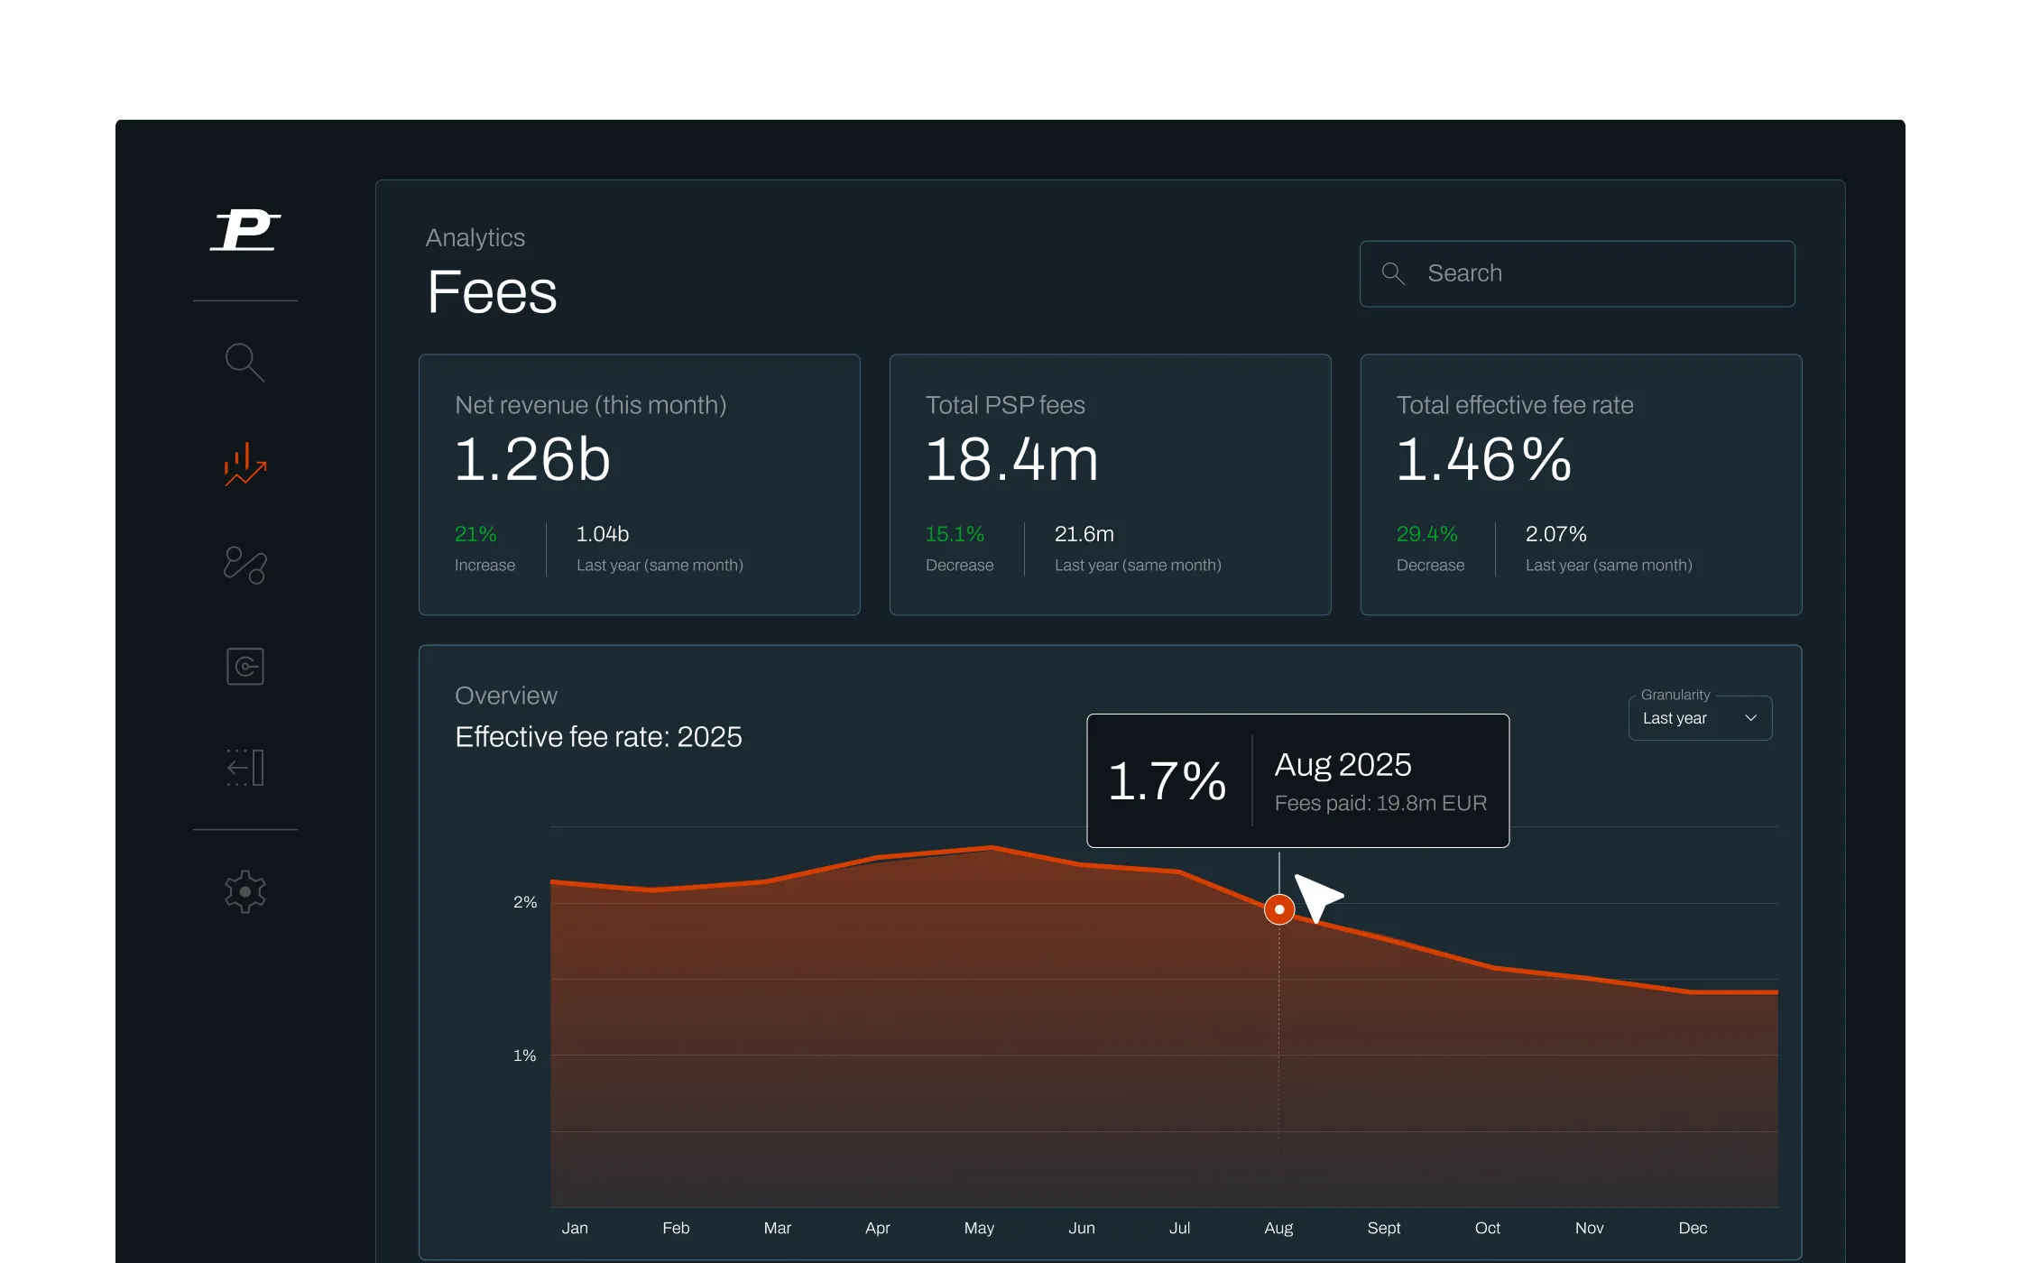Open settings via the gear icon
The image size is (2021, 1263).
tap(245, 891)
